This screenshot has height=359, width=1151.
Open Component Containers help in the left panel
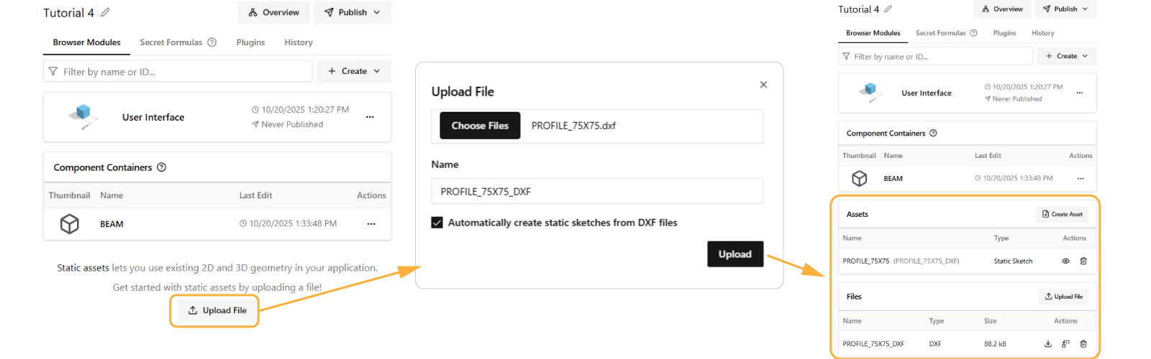pos(162,167)
